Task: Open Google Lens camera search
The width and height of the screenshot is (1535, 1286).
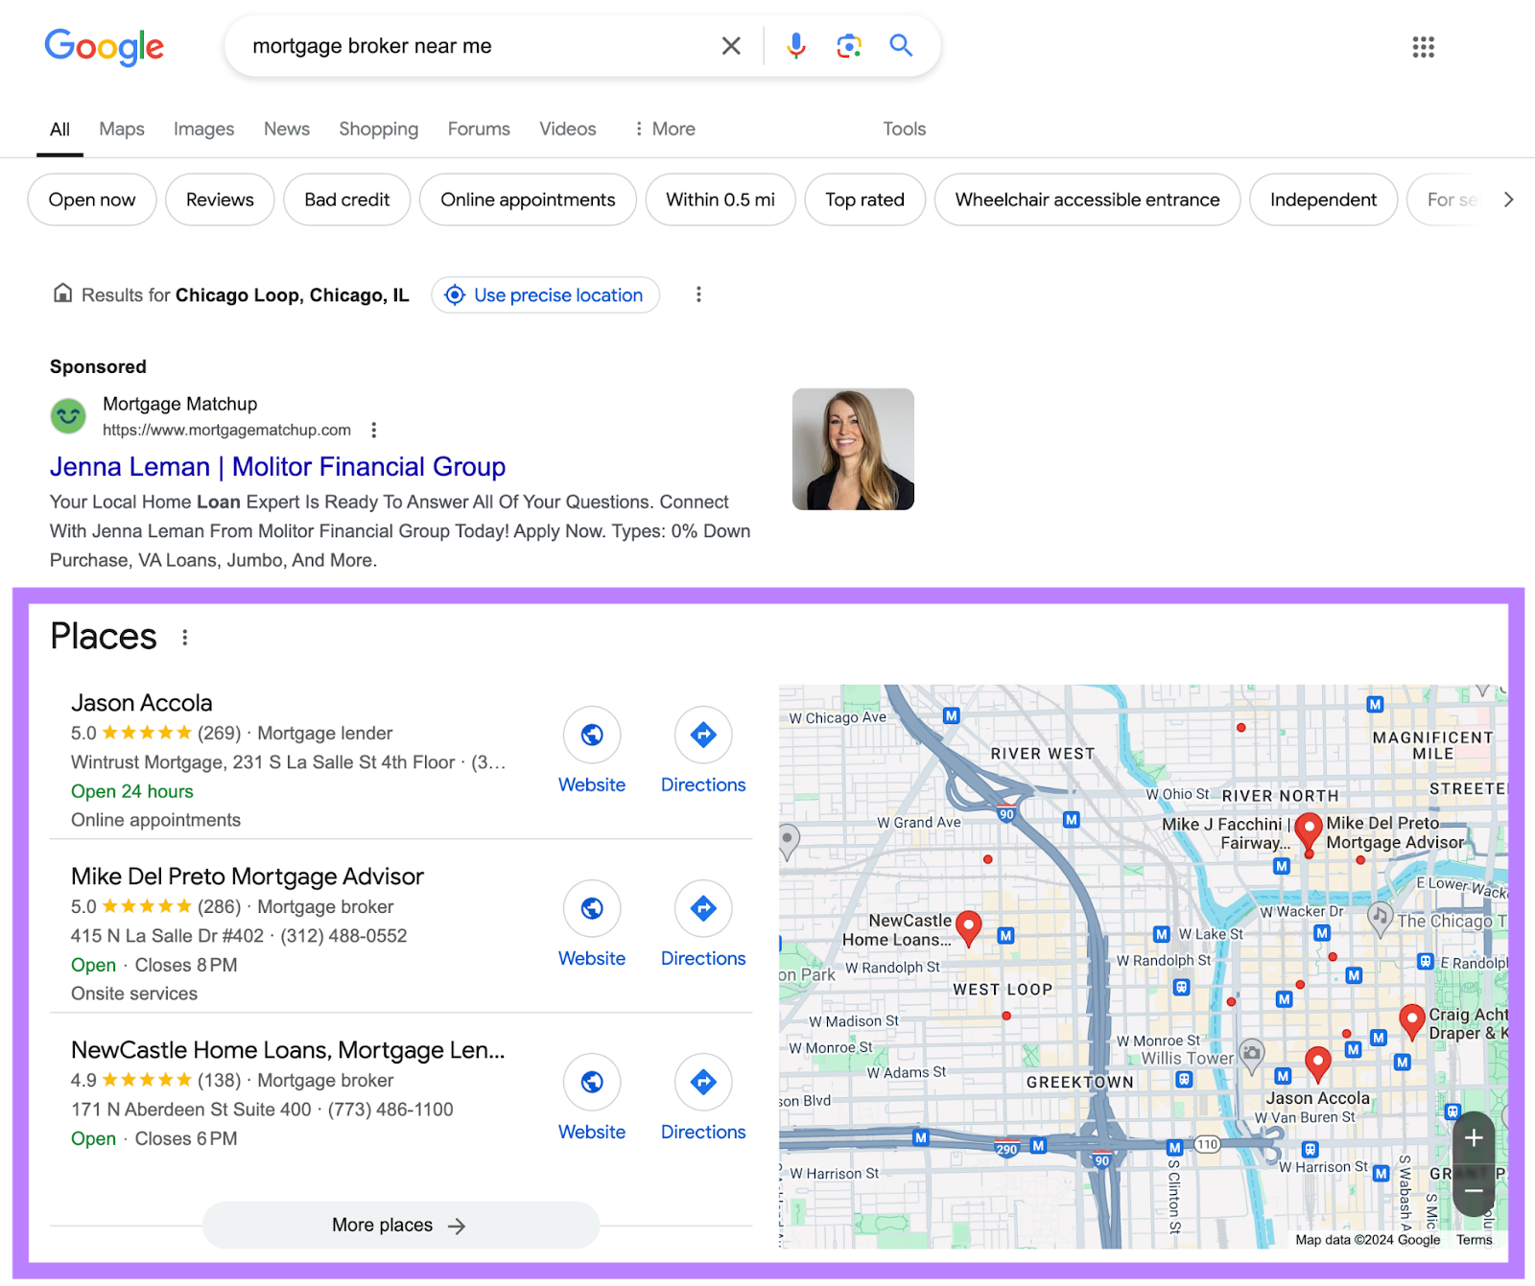Action: [x=847, y=45]
